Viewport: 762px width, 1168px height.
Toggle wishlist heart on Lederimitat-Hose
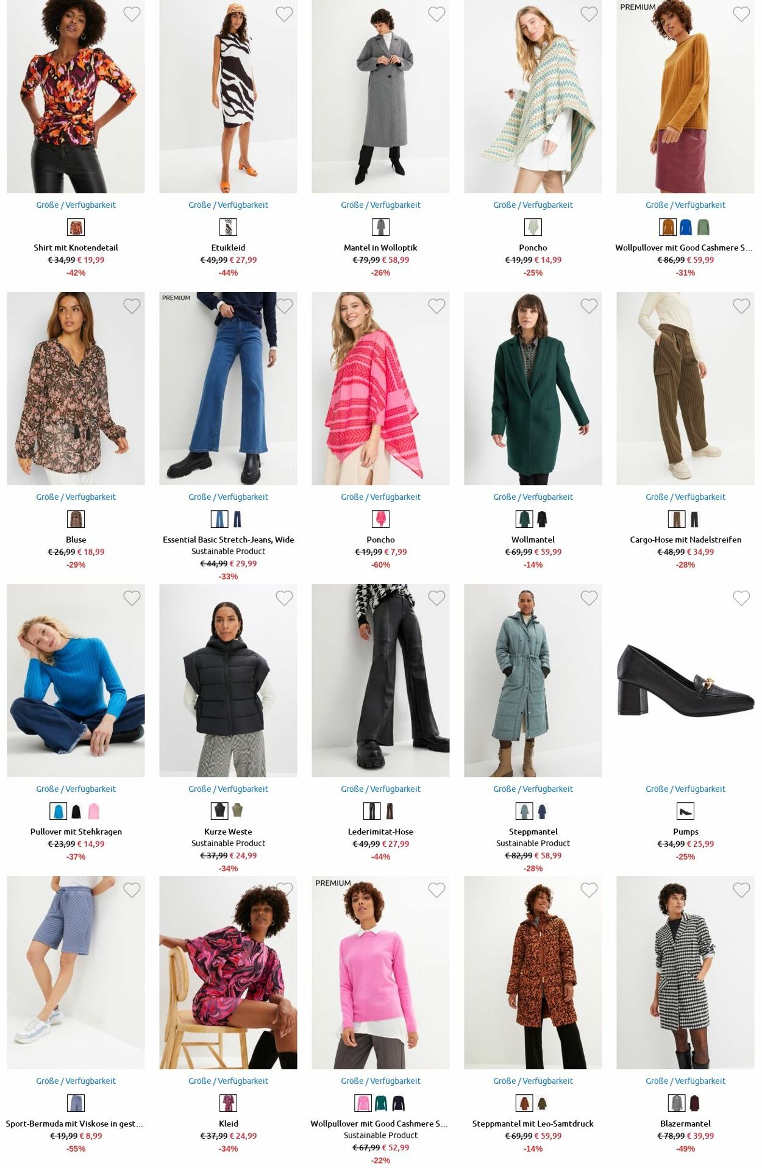click(x=436, y=598)
